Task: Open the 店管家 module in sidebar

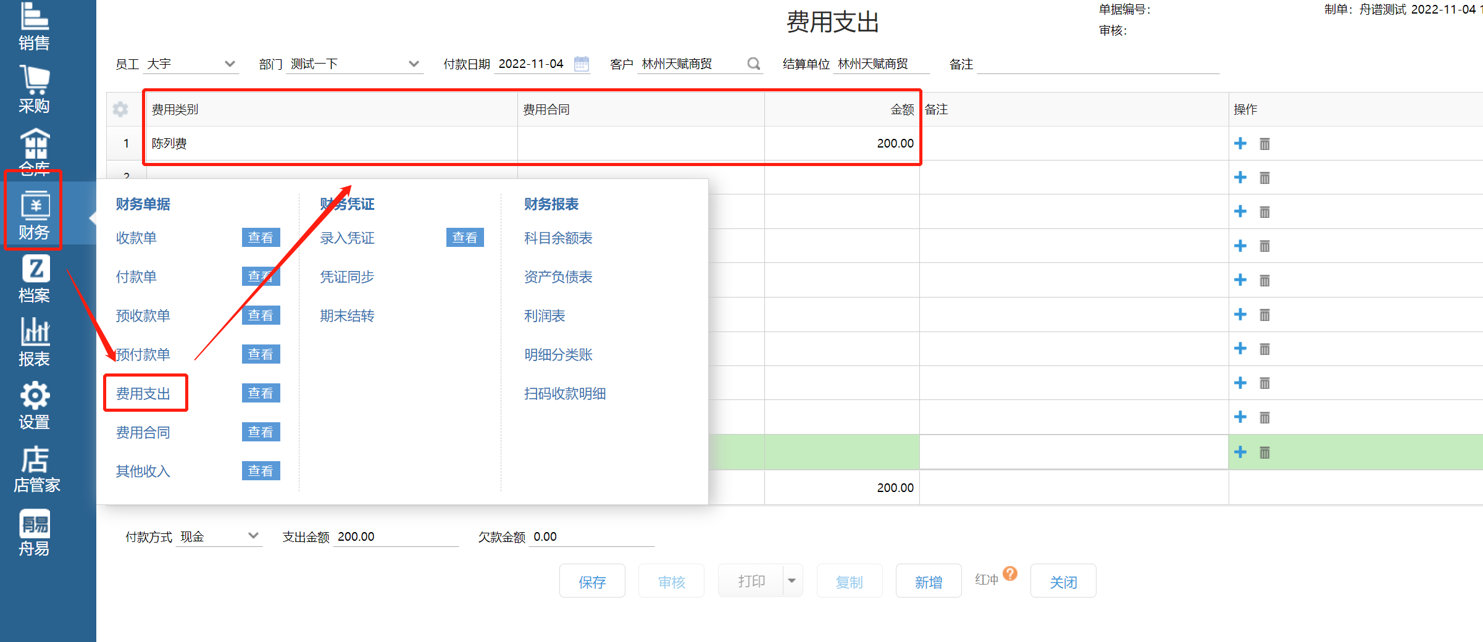Action: point(36,469)
